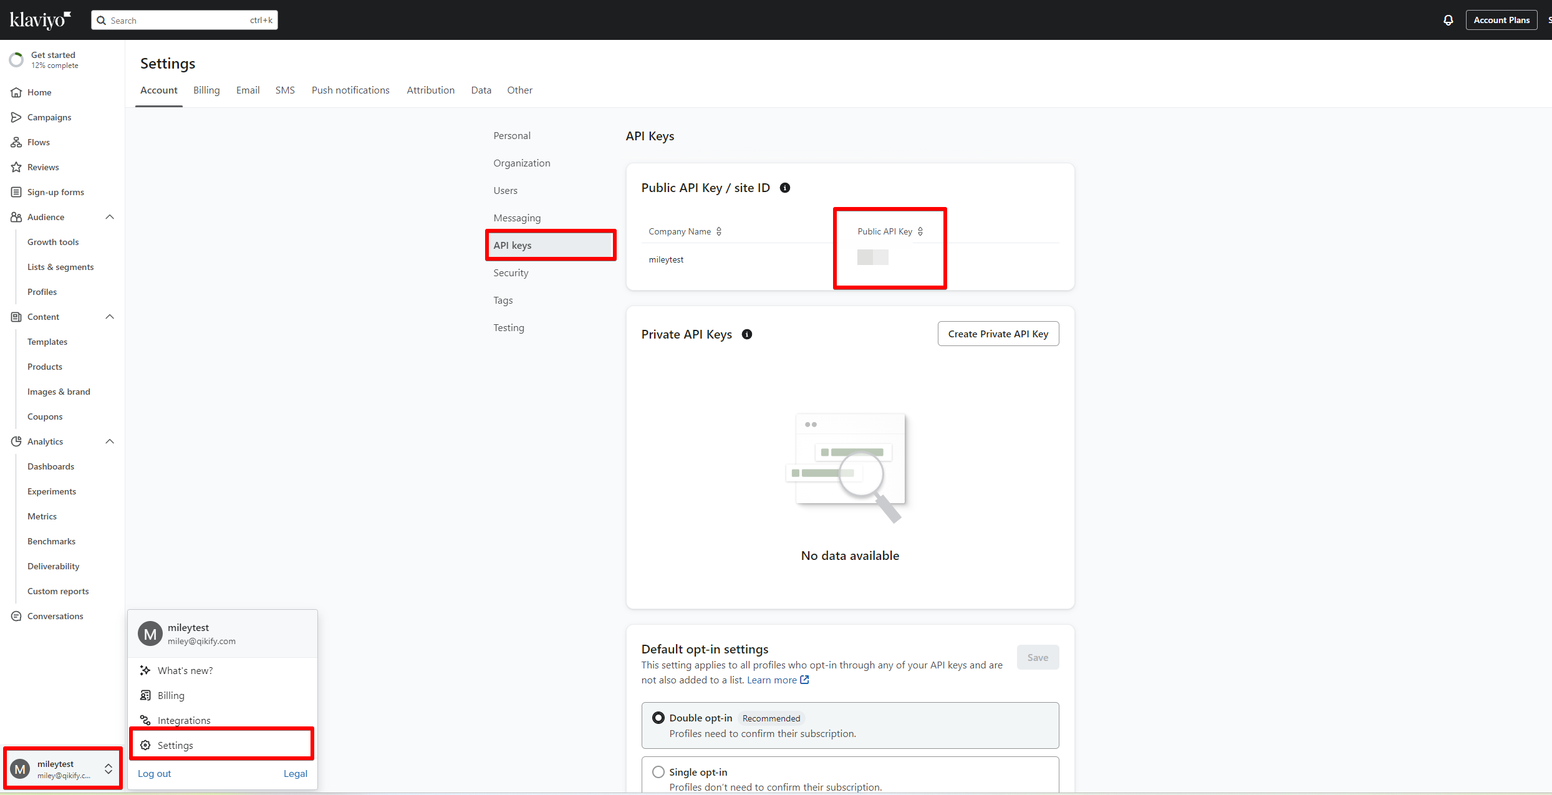The width and height of the screenshot is (1552, 795).
Task: Open Deliverability in sidebar
Action: 54,566
